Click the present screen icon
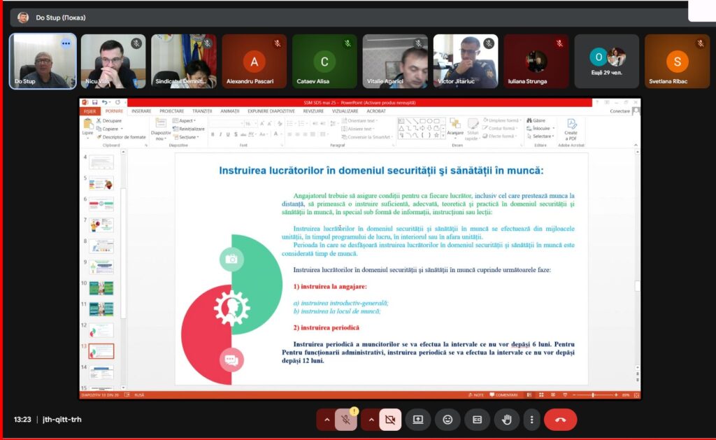The height and width of the screenshot is (440, 716). pyautogui.click(x=418, y=420)
